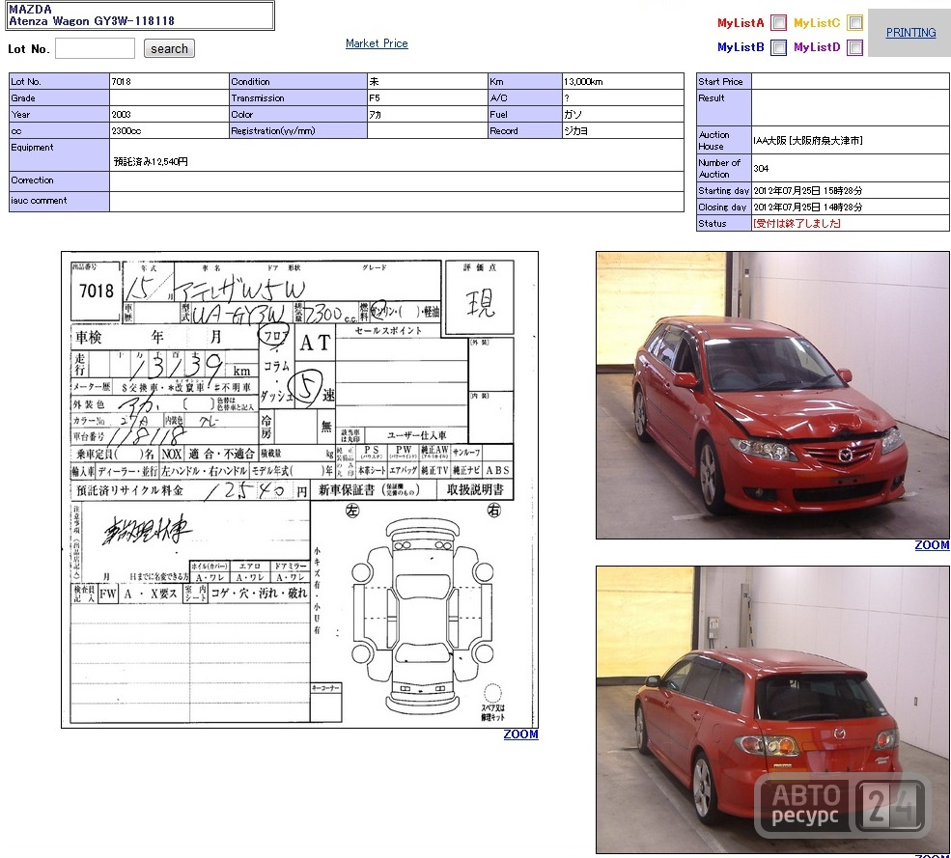The width and height of the screenshot is (951, 858).
Task: Select the auction number 304
Action: click(761, 168)
